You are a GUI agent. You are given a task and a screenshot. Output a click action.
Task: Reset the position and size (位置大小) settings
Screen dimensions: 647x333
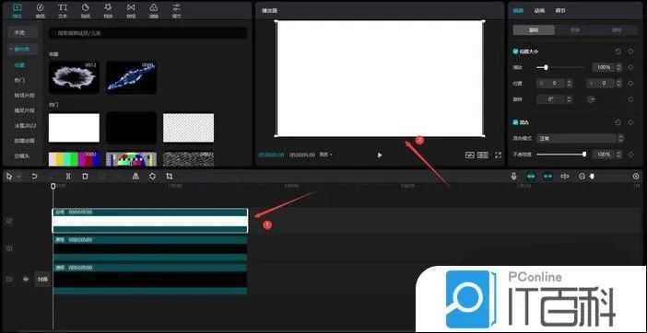point(618,52)
